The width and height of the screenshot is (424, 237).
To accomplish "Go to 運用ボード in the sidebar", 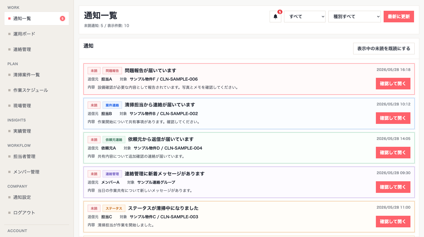I will [x=37, y=34].
